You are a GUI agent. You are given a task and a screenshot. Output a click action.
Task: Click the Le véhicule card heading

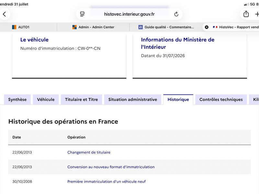(x=34, y=39)
